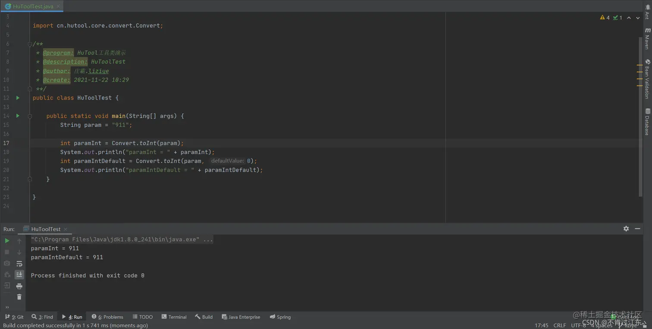Open the Bean Validation tool window

tap(647, 79)
